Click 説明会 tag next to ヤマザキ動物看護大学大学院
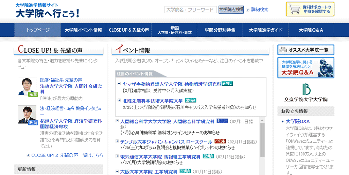This screenshot has height=175, width=349. pyautogui.click(x=227, y=84)
